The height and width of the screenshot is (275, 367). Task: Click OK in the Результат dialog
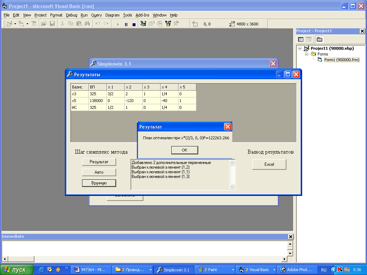tap(185, 150)
